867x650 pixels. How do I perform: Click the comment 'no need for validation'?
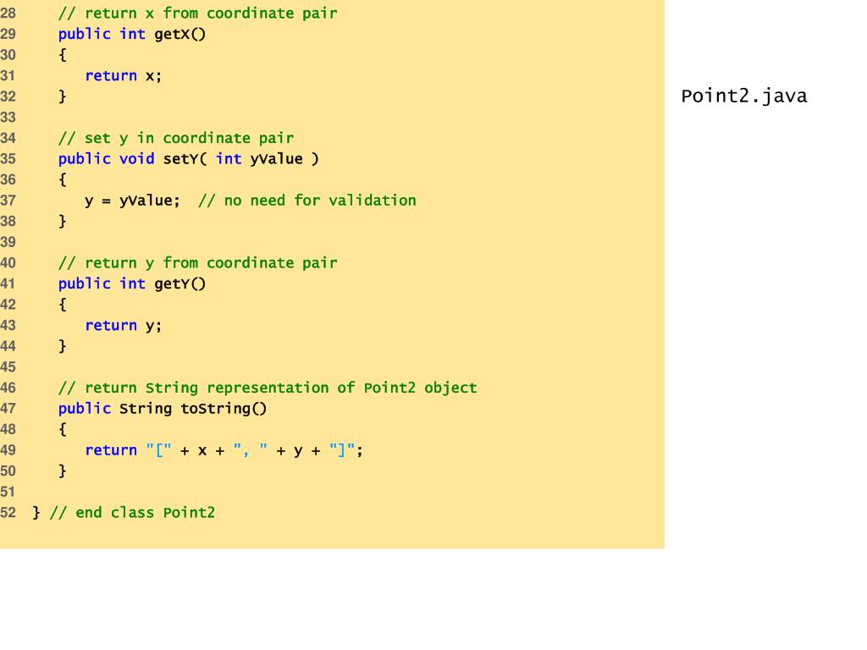(x=306, y=201)
